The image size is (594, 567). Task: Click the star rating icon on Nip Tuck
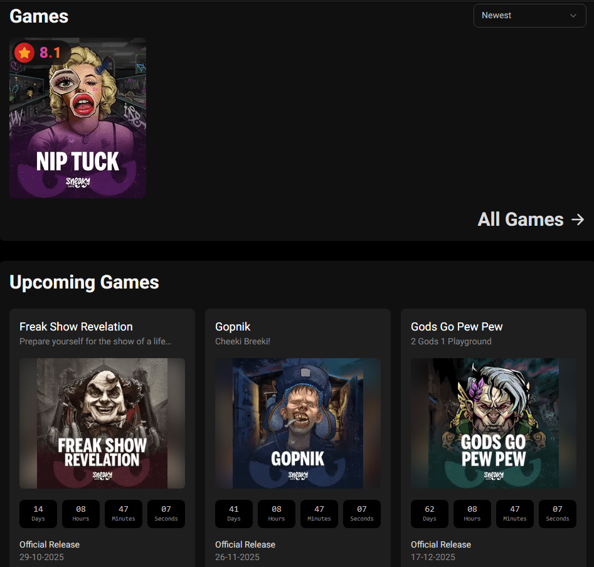click(24, 53)
